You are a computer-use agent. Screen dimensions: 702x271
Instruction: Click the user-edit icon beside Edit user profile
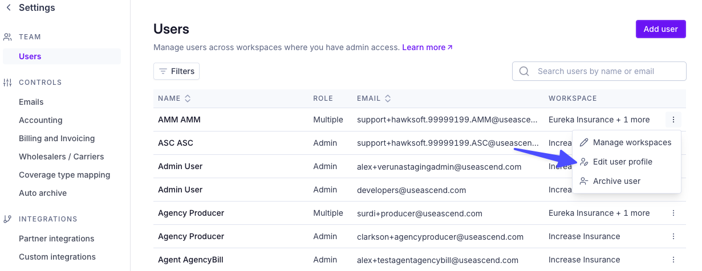(584, 162)
